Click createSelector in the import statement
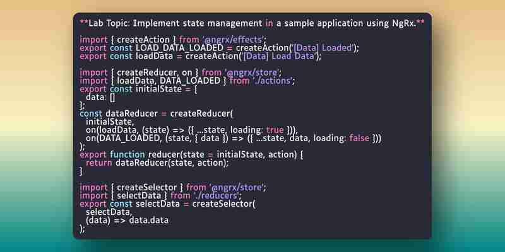505x252 pixels. click(x=147, y=187)
